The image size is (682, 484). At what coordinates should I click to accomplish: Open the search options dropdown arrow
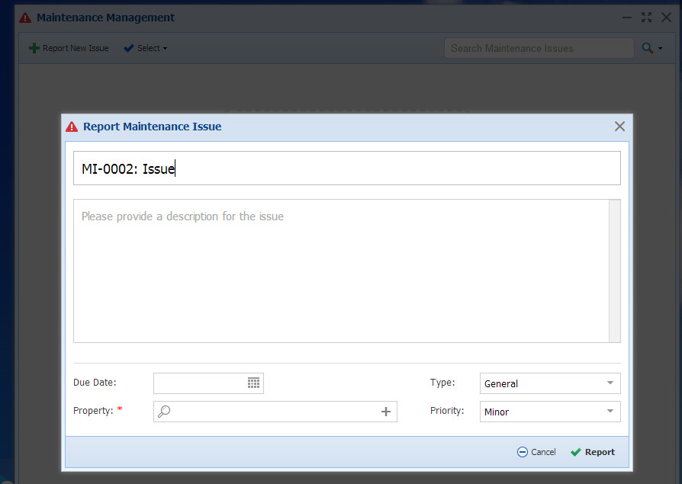pos(660,48)
